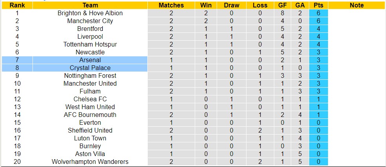
Task: Click the Rank column header
Action: point(17,5)
